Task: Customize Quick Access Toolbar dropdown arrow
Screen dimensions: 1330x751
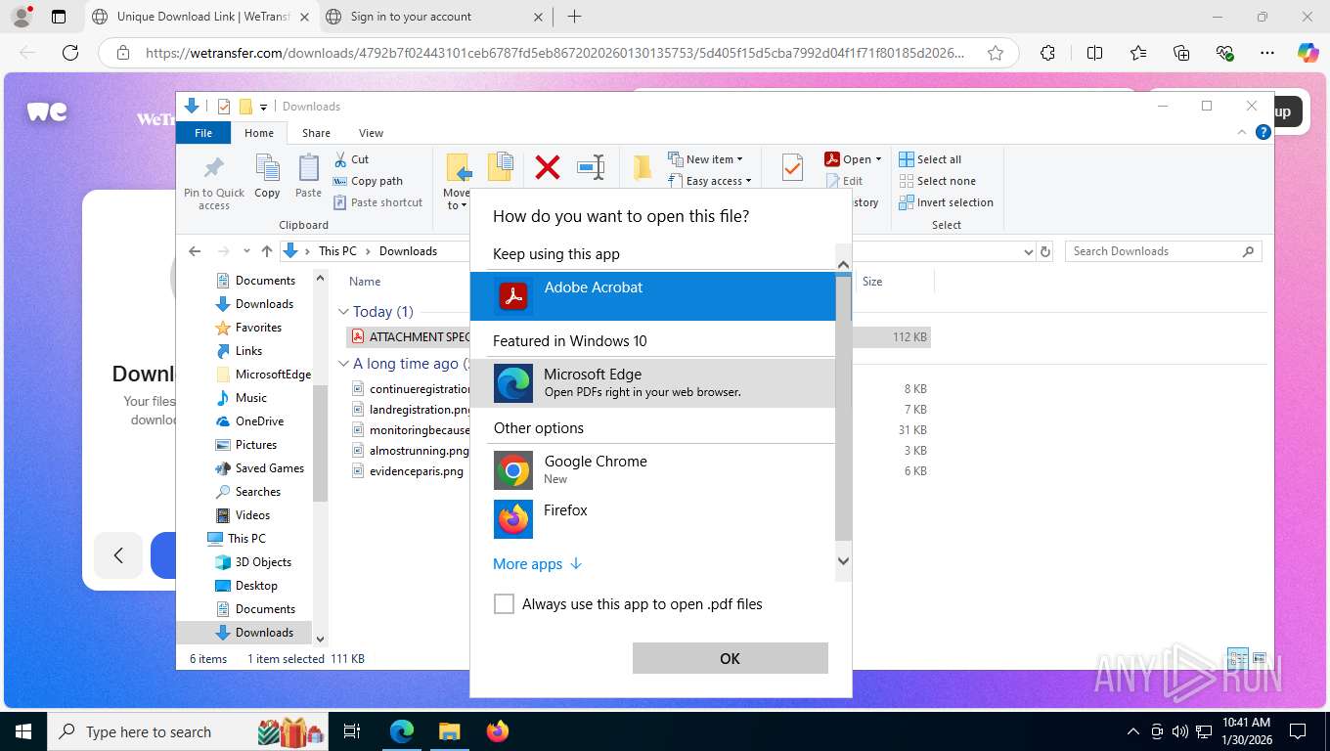Action: click(263, 107)
